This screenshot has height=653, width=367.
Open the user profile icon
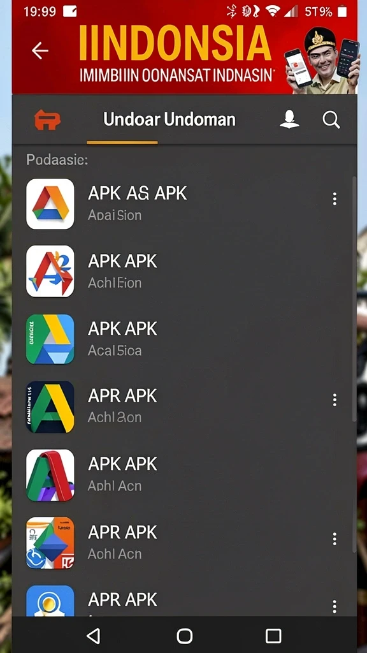point(290,119)
